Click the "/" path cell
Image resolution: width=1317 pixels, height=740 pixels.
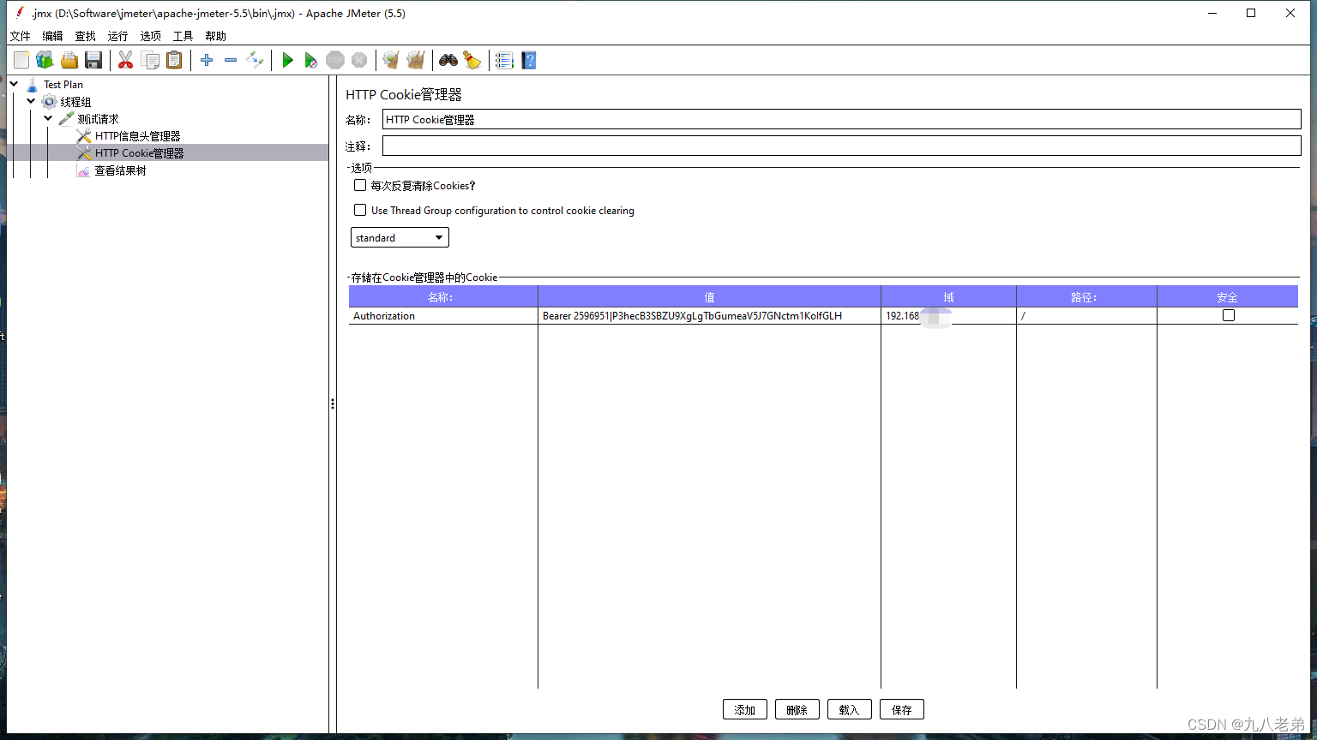pyautogui.click(x=1086, y=315)
